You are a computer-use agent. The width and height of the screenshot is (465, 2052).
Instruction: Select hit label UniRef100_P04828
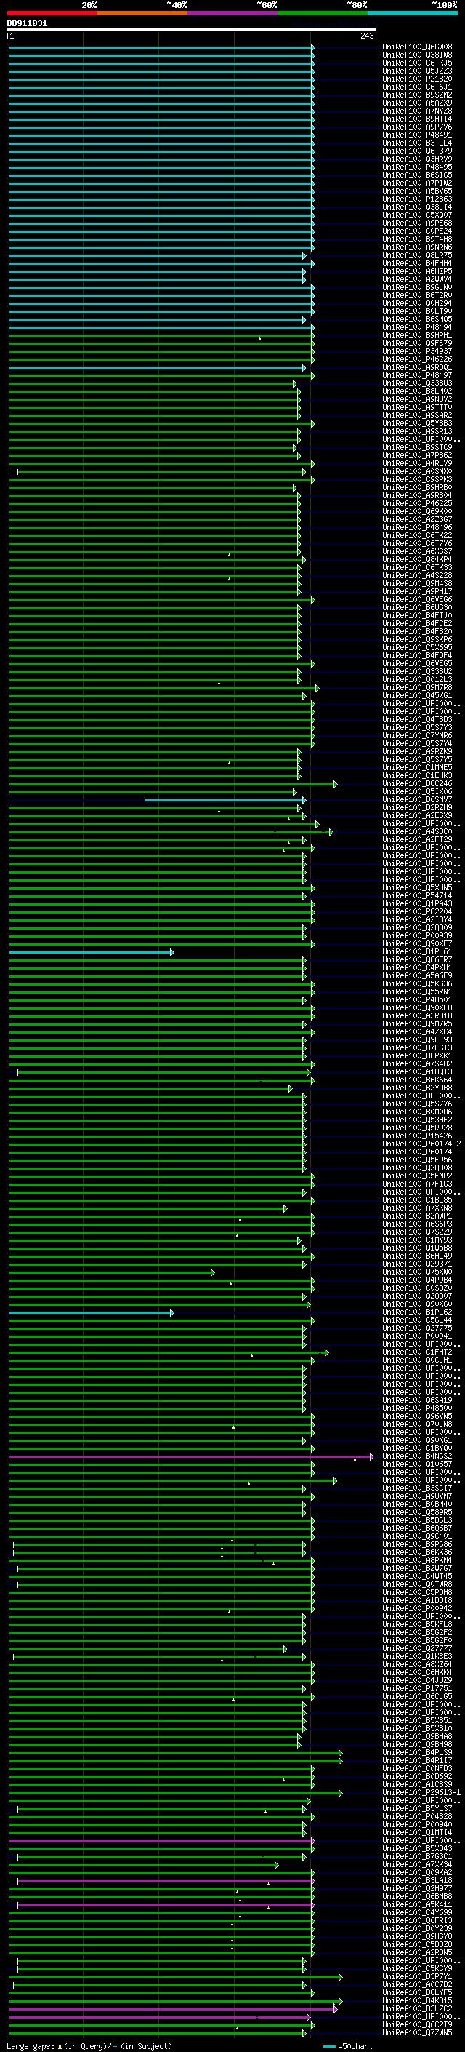[x=417, y=1817]
